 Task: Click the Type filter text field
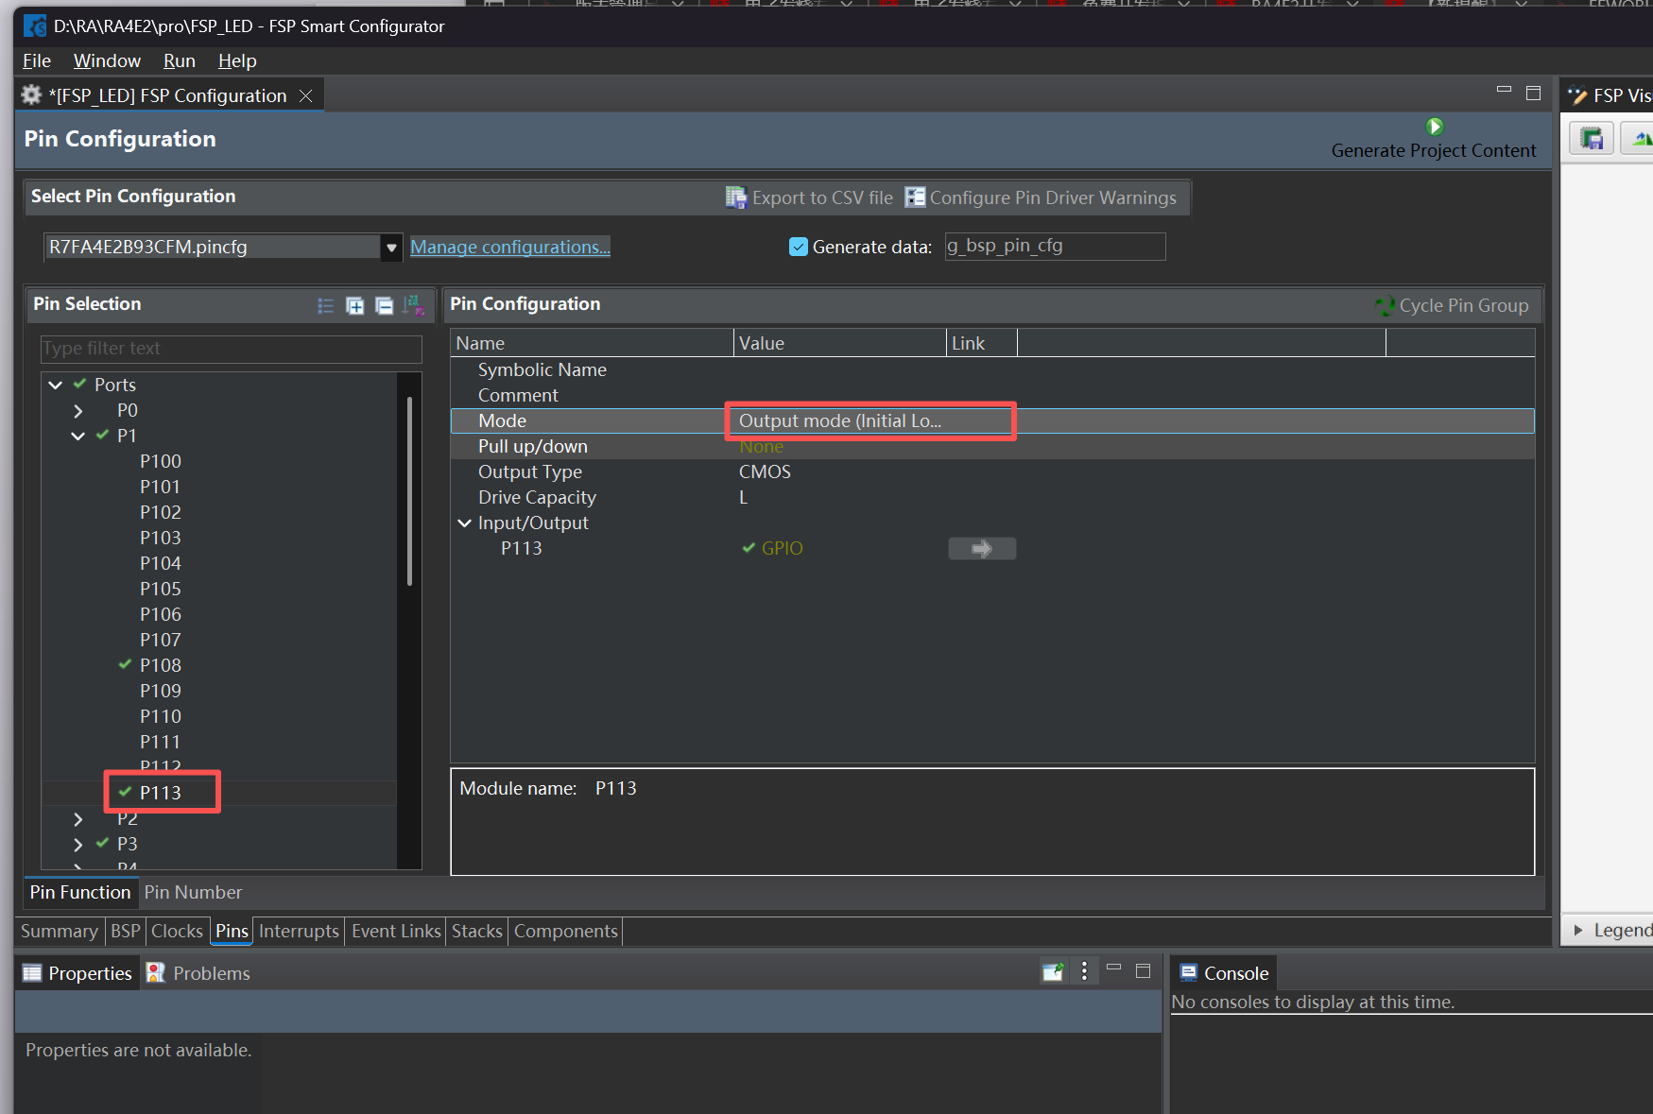pos(232,349)
